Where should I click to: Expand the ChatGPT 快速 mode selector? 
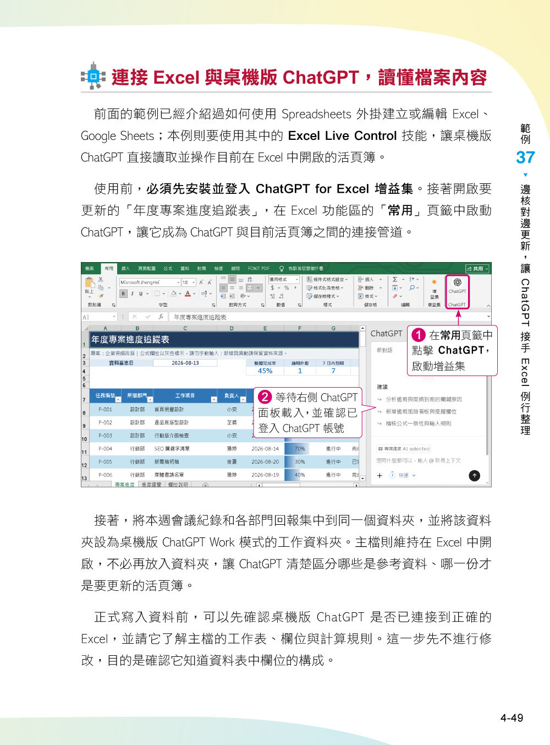404,475
